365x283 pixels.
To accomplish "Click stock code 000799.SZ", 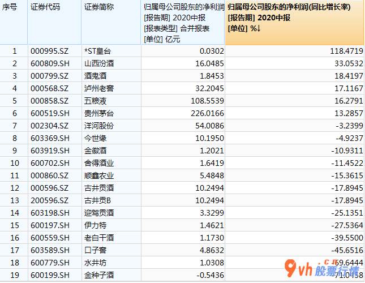I will coord(49,76).
